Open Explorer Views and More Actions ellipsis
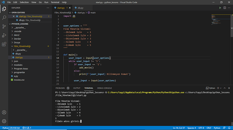 coord(48,8)
